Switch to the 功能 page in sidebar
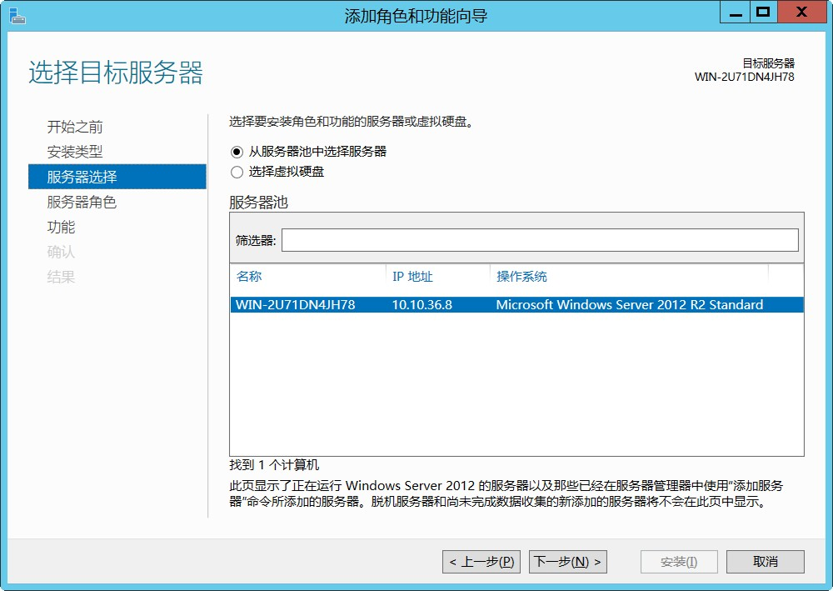The image size is (833, 591). tap(61, 227)
